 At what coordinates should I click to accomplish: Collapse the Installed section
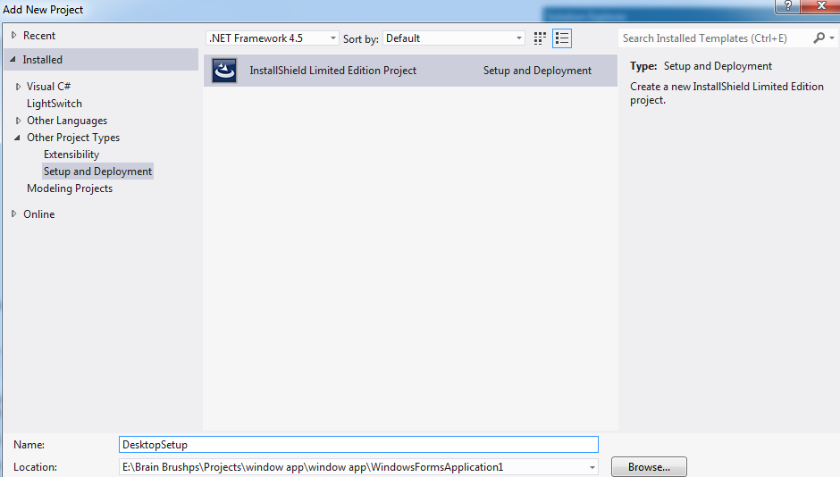(13, 60)
